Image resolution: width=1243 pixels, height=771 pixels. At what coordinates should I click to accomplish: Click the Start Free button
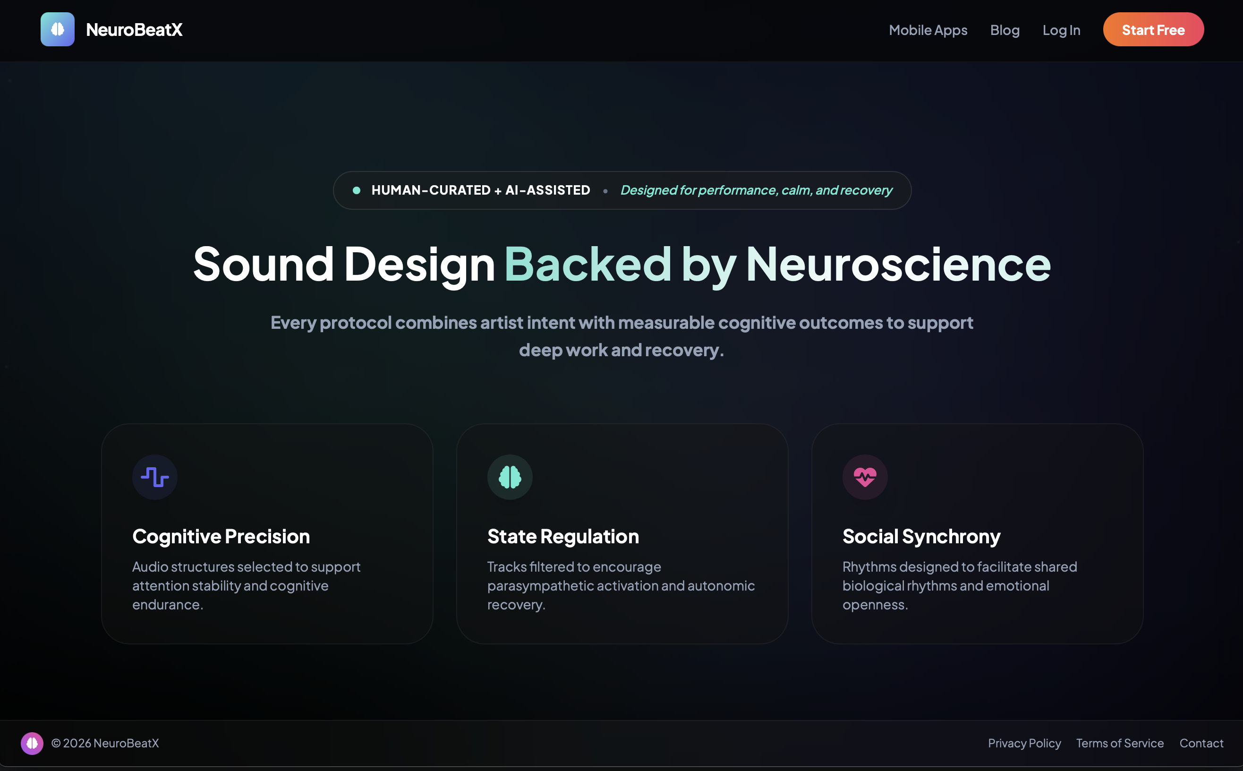(x=1153, y=29)
